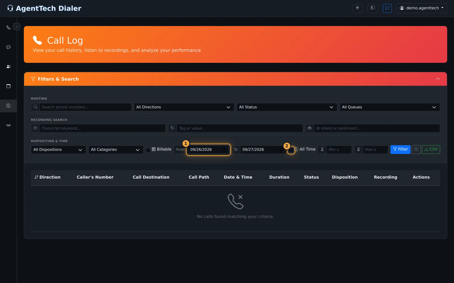Open the All Directions dropdown
This screenshot has height=283, width=454.
click(184, 107)
